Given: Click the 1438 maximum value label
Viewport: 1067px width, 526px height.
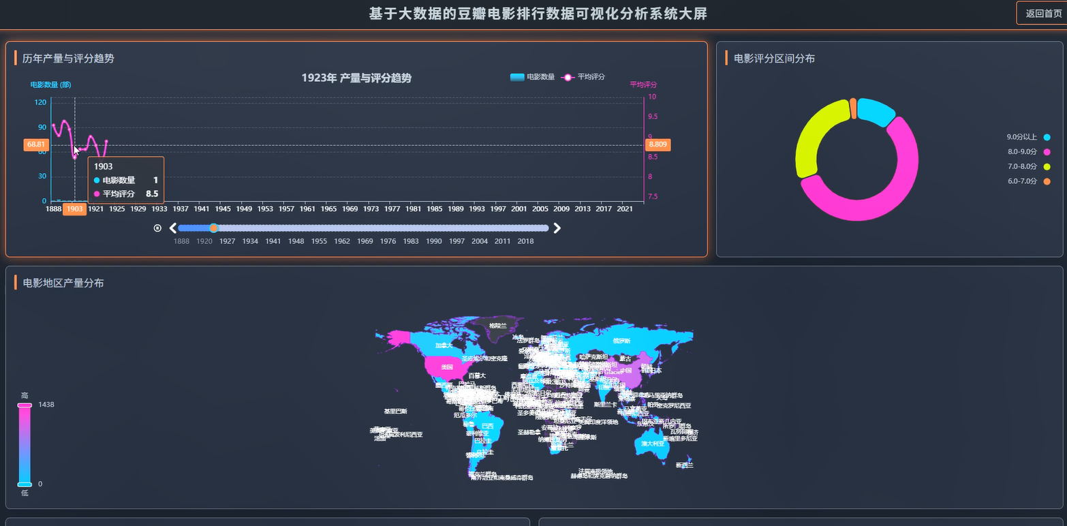Looking at the screenshot, I should [46, 405].
